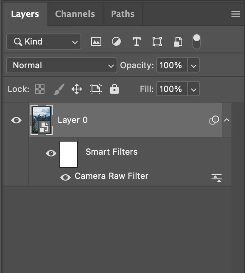Switch to the Channels tab
Viewport: 245px width, 273px height.
75,14
